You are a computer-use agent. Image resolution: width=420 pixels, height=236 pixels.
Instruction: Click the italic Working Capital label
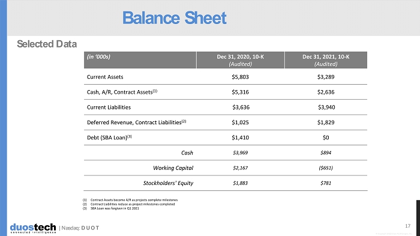(x=173, y=168)
